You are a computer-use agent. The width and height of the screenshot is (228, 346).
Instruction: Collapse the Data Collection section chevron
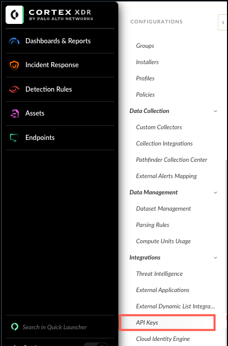[215, 111]
